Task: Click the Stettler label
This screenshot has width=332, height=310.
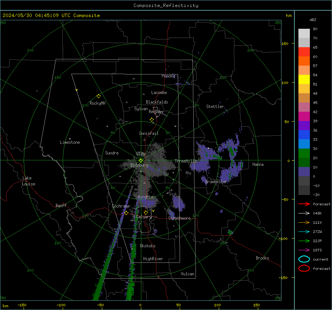Action: [215, 107]
